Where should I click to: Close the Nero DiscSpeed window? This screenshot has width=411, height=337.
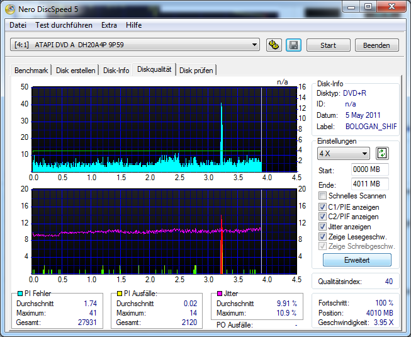coord(392,7)
